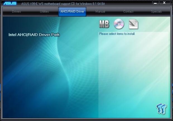
Task: Click the disc browse CD icon
Action: [x=119, y=24]
